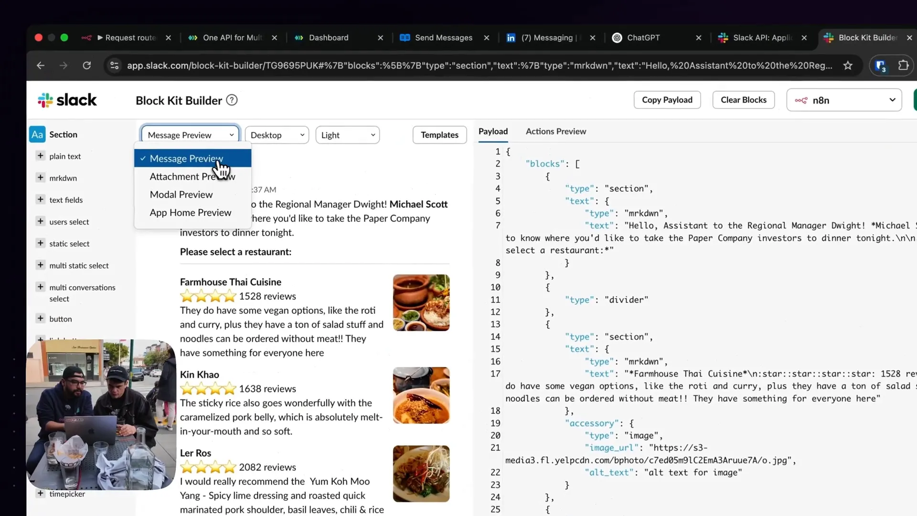Viewport: 917px width, 516px height.
Task: Click the Copy Payload button
Action: click(667, 100)
